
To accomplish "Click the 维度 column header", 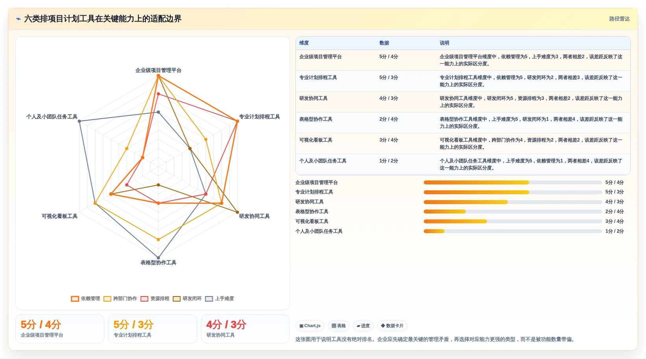I will point(304,43).
